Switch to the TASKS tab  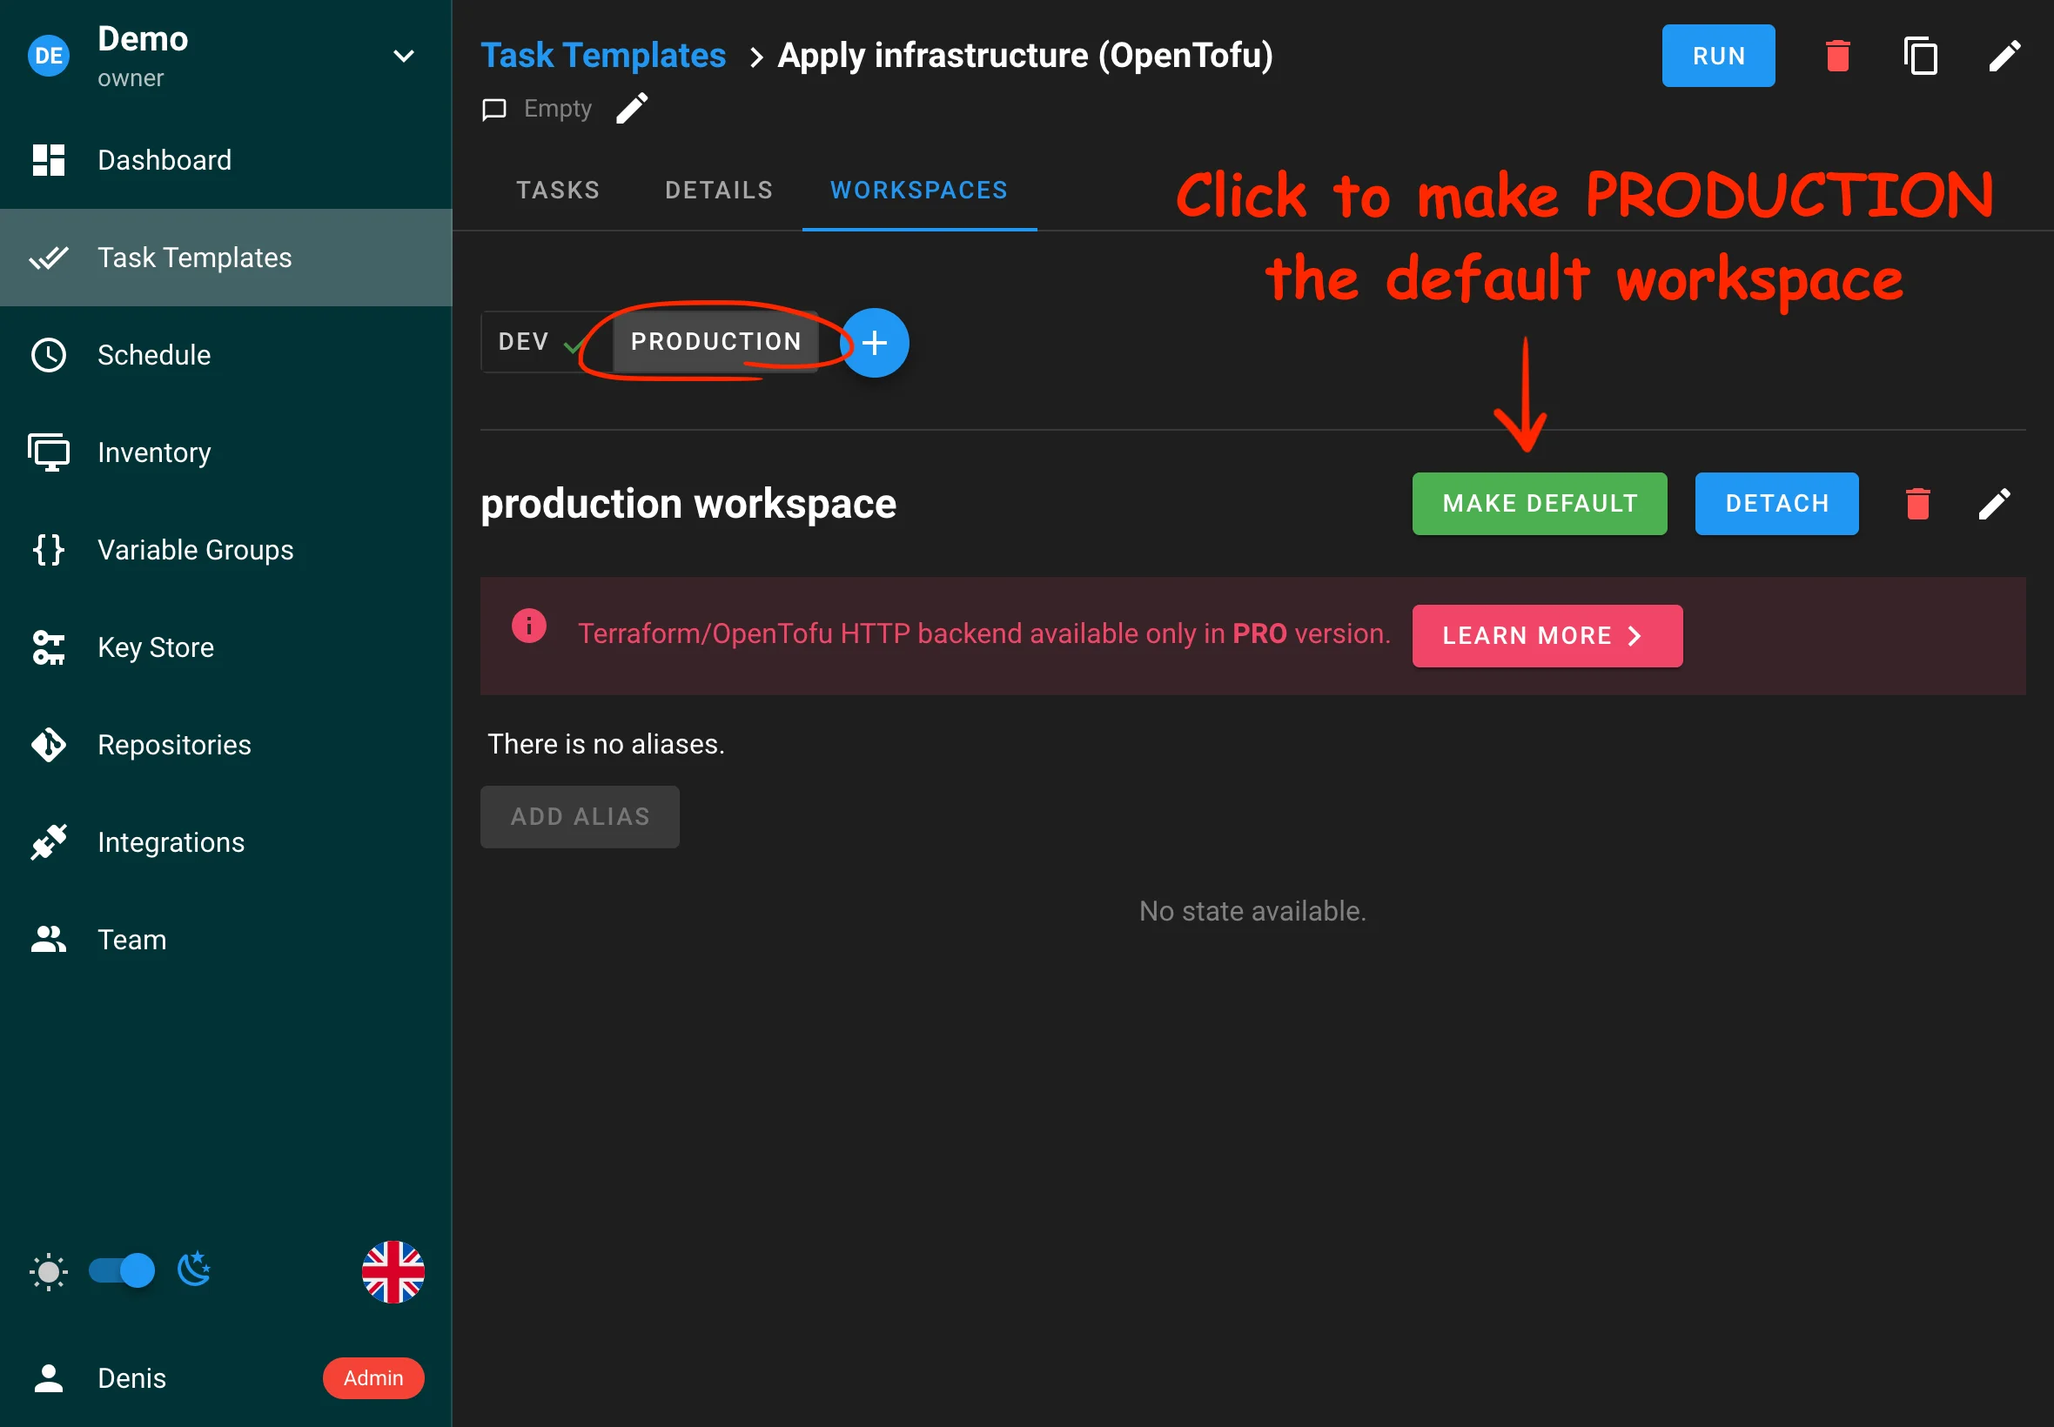(x=558, y=191)
